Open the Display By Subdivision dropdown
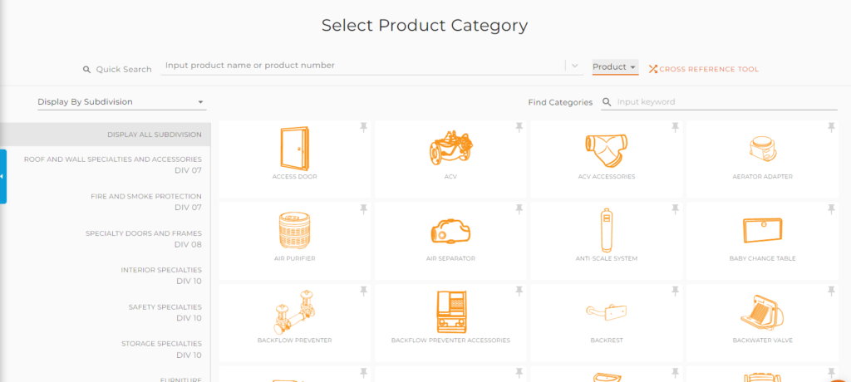The height and width of the screenshot is (382, 851). [x=121, y=102]
